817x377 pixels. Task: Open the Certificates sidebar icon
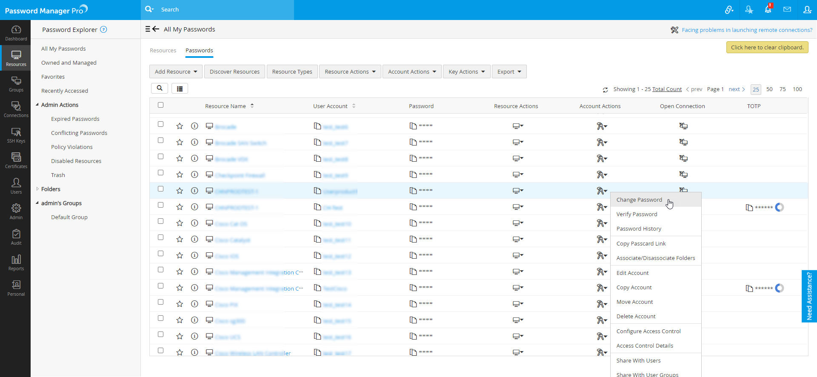pyautogui.click(x=16, y=160)
